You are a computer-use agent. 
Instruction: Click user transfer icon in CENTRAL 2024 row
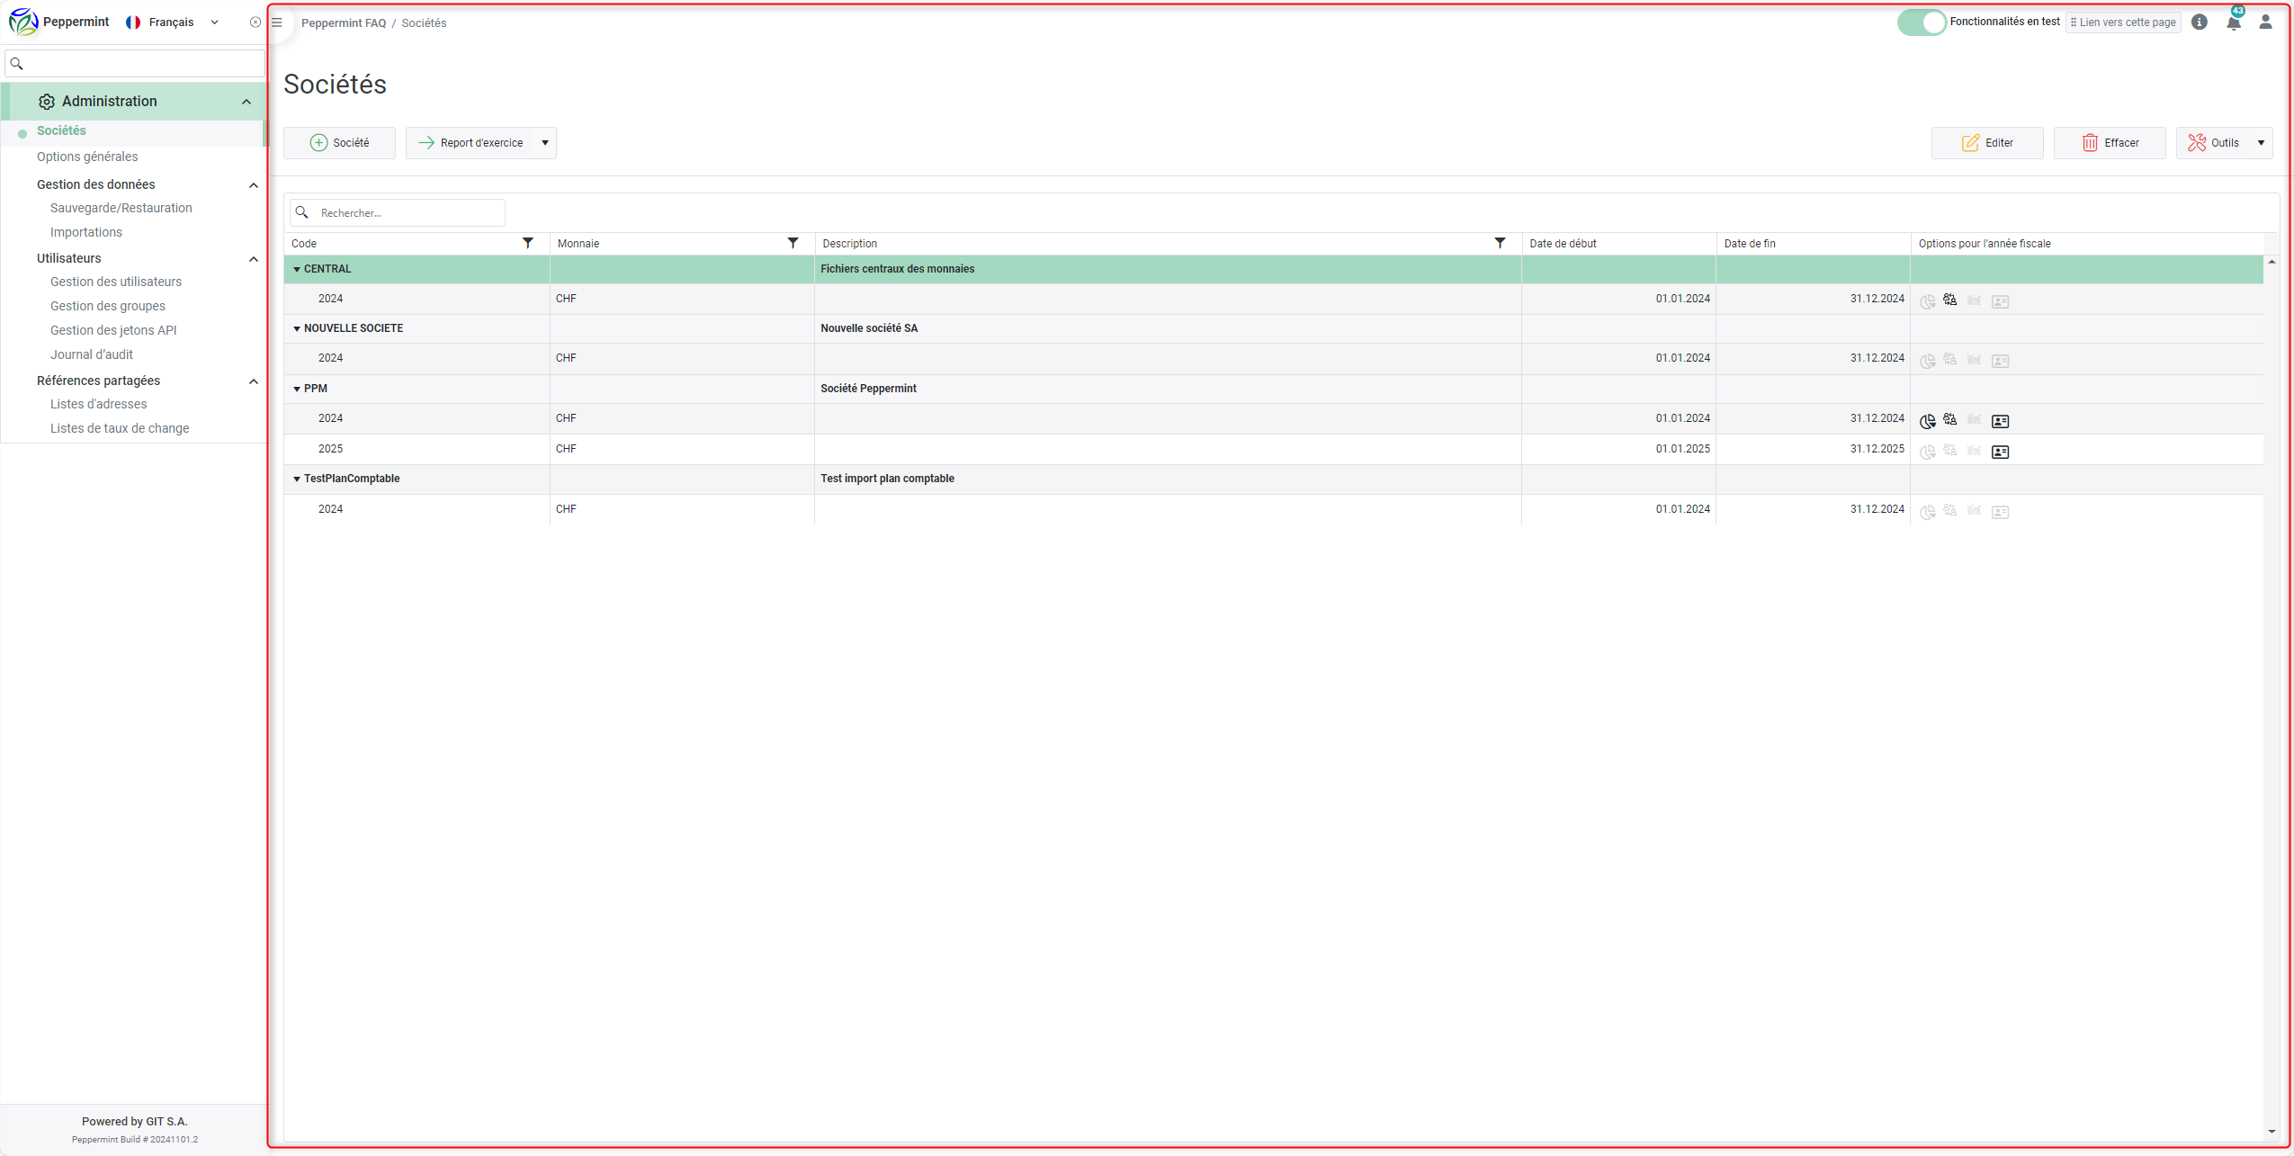pyautogui.click(x=1949, y=300)
